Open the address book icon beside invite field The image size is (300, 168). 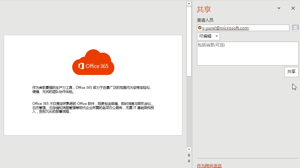coord(296,28)
